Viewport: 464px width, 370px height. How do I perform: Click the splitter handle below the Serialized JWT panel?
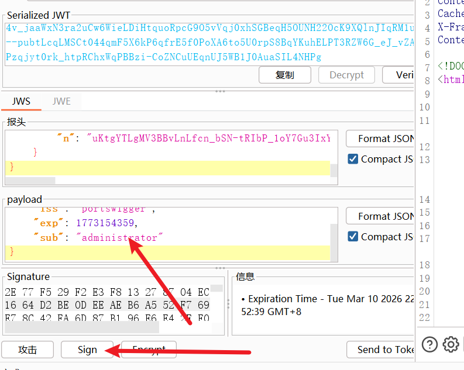click(220, 91)
